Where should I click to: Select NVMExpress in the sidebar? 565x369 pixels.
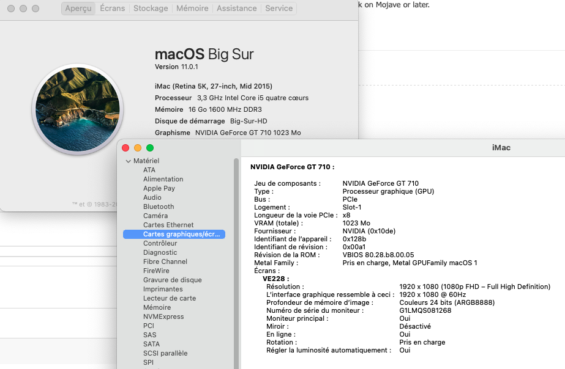point(163,316)
